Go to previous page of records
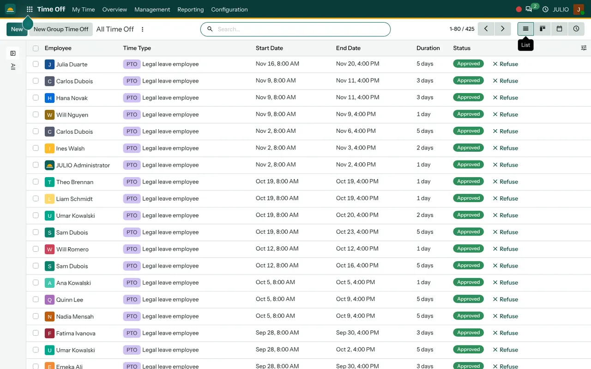 point(486,29)
